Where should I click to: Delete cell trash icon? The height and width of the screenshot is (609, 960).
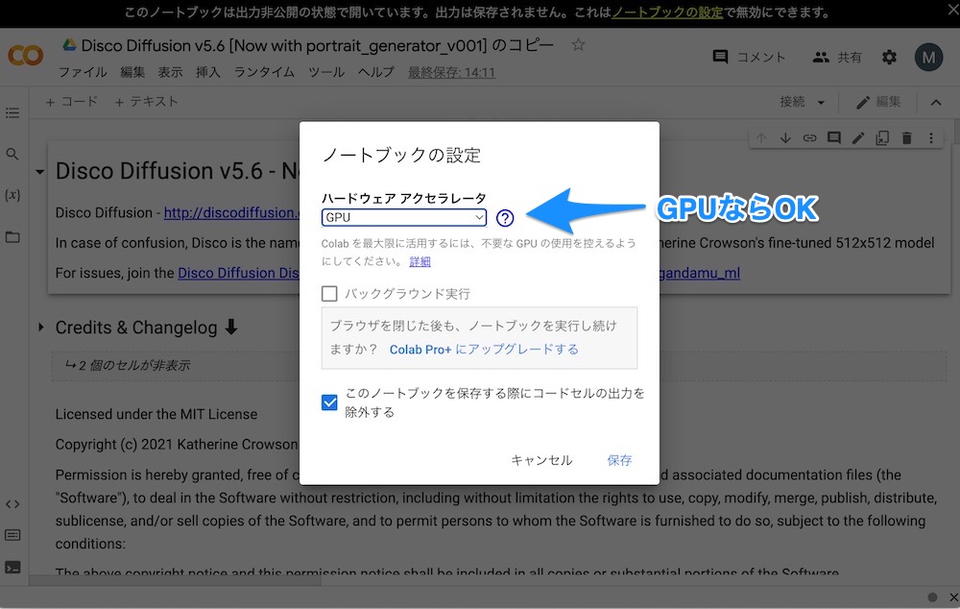pos(907,138)
